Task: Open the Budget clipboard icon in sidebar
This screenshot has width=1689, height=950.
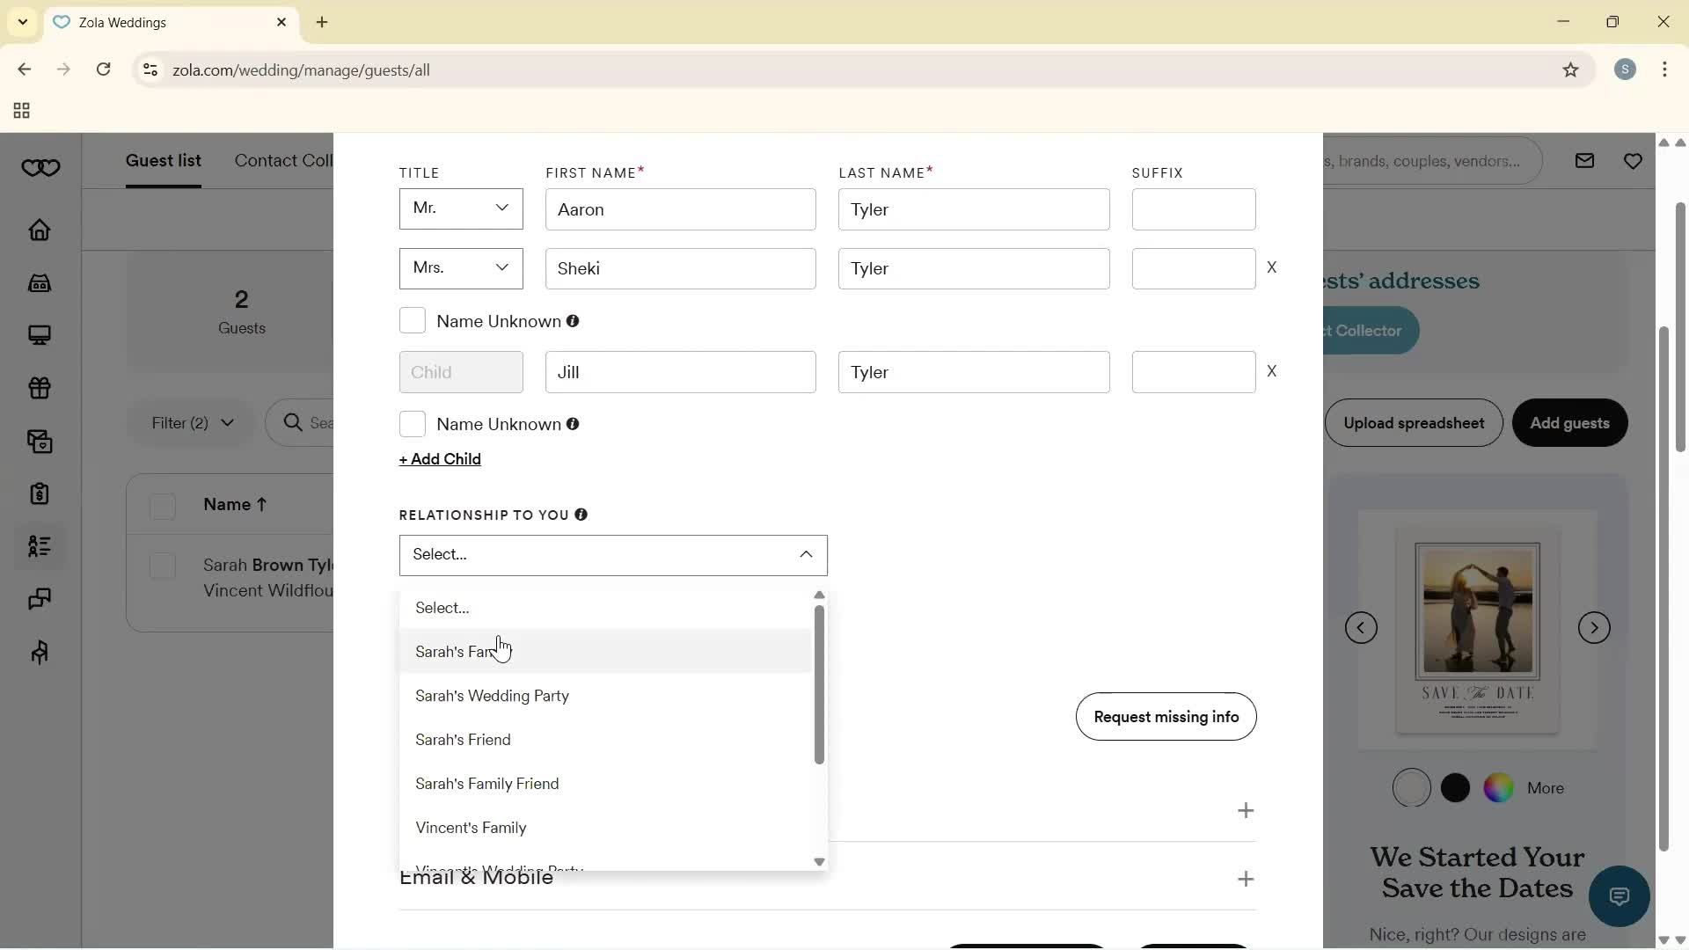Action: pos(40,493)
